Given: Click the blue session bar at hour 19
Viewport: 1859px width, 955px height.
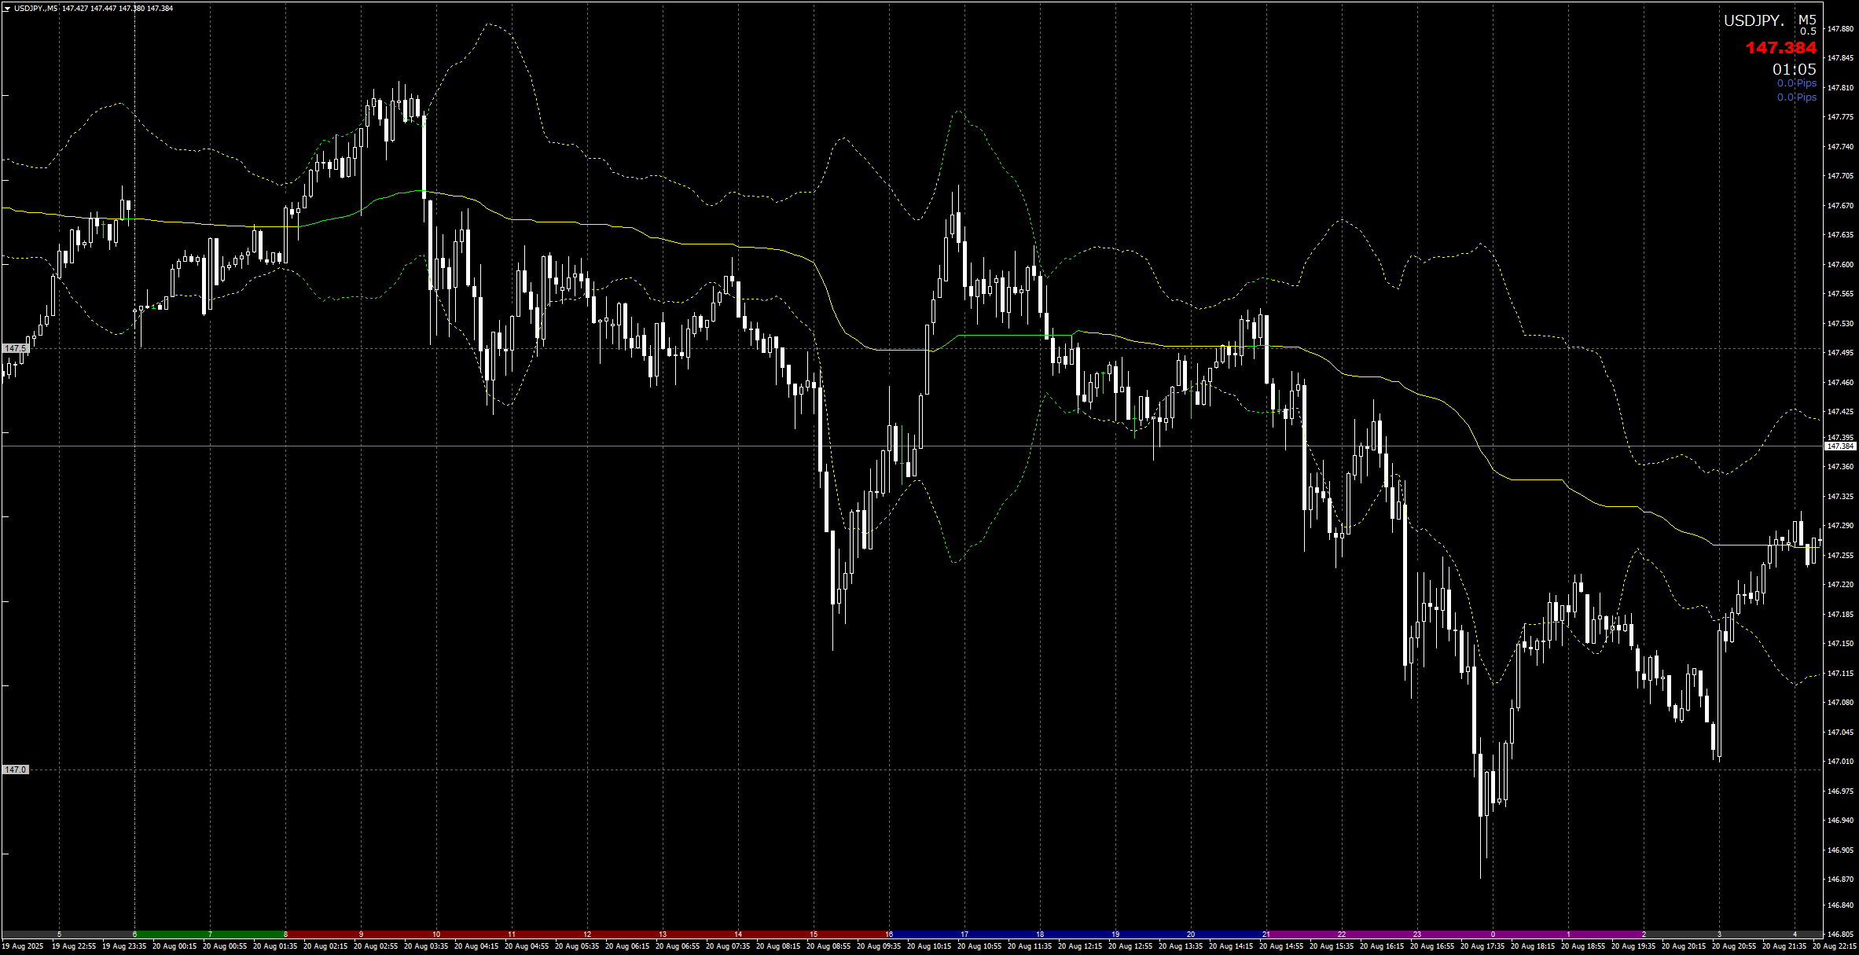Looking at the screenshot, I should 1115,935.
